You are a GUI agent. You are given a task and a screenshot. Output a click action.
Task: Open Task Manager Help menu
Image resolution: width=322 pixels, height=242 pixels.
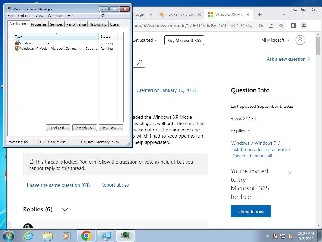tap(71, 16)
